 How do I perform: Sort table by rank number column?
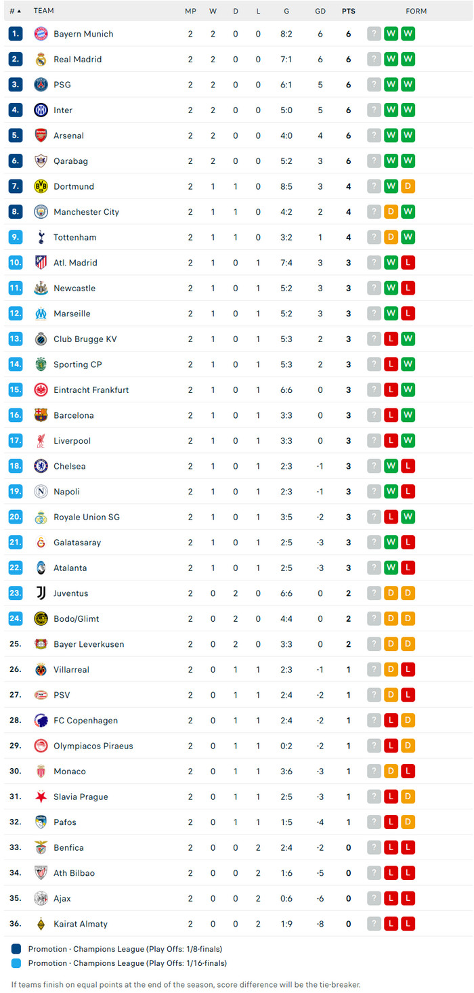pyautogui.click(x=15, y=11)
